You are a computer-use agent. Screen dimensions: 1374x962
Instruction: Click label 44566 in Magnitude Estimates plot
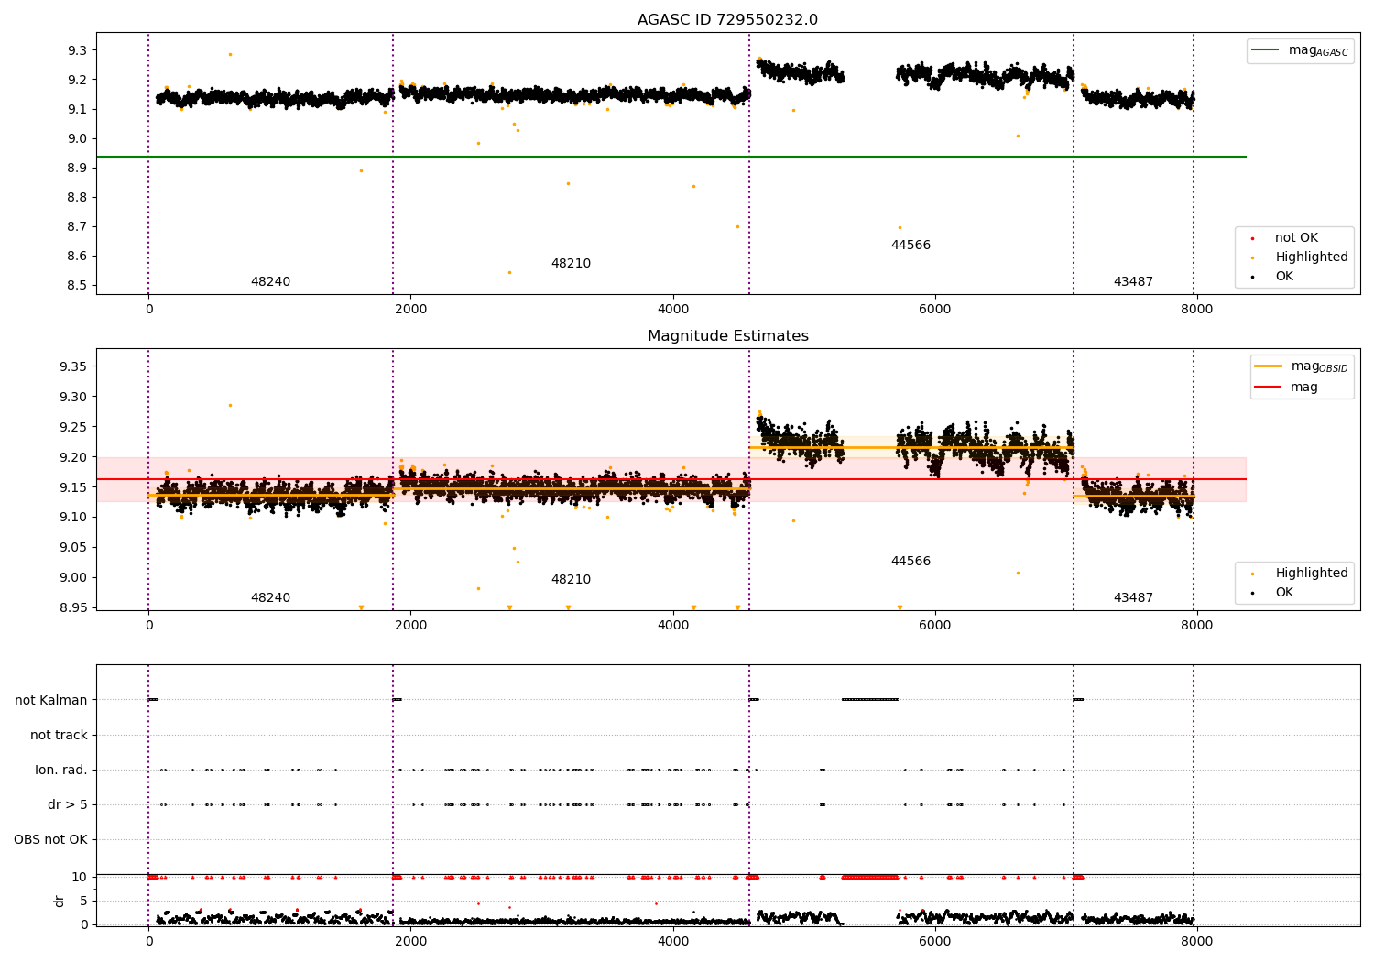(911, 562)
